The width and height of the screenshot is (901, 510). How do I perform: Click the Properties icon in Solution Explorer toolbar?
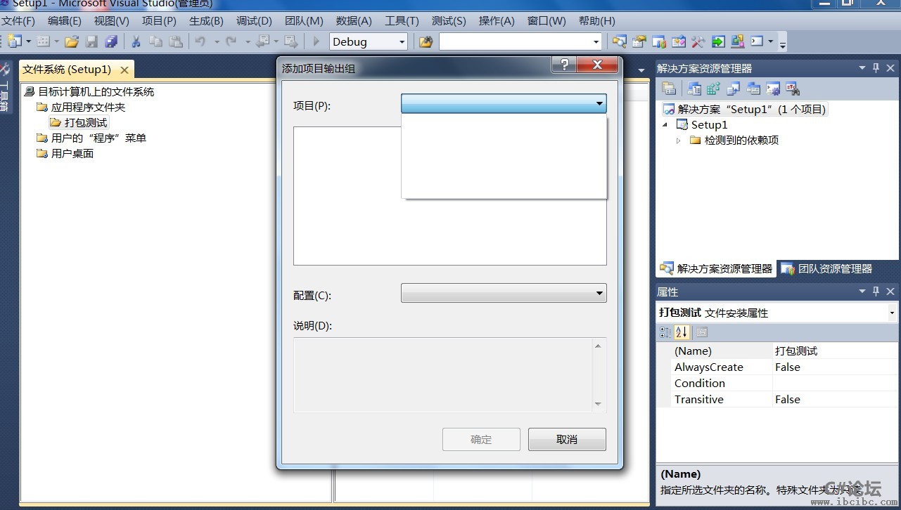[x=670, y=89]
